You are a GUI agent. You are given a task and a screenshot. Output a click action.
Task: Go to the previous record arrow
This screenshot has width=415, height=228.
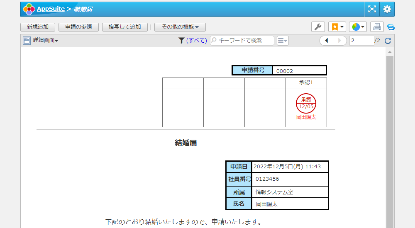pyautogui.click(x=326, y=41)
